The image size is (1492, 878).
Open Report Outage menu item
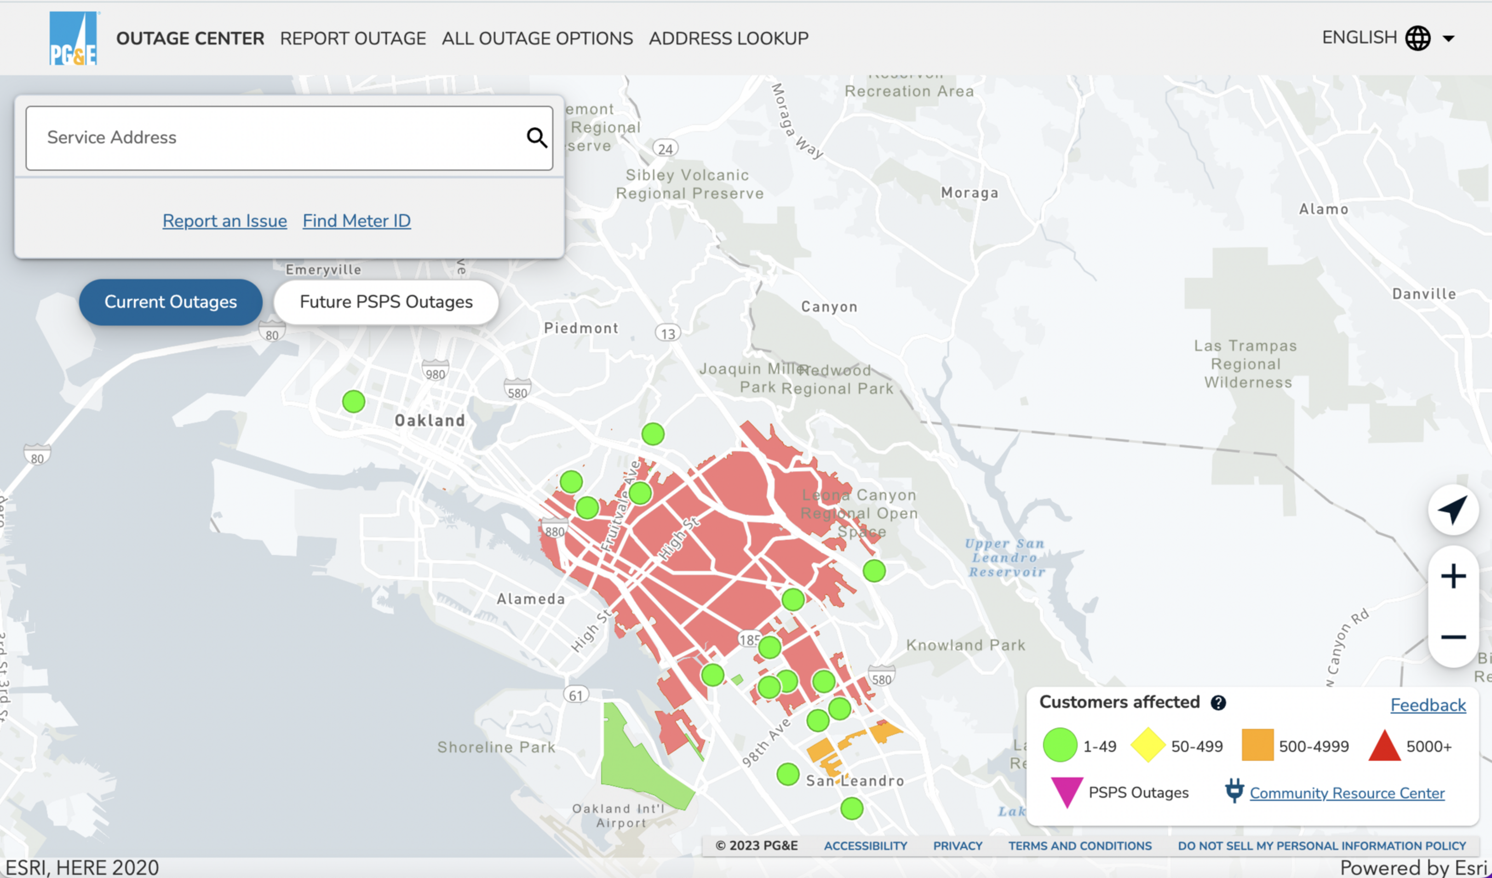pos(353,38)
